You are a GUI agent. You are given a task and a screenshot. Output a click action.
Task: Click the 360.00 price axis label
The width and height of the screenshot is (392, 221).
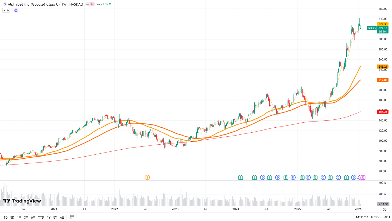[383, 9]
